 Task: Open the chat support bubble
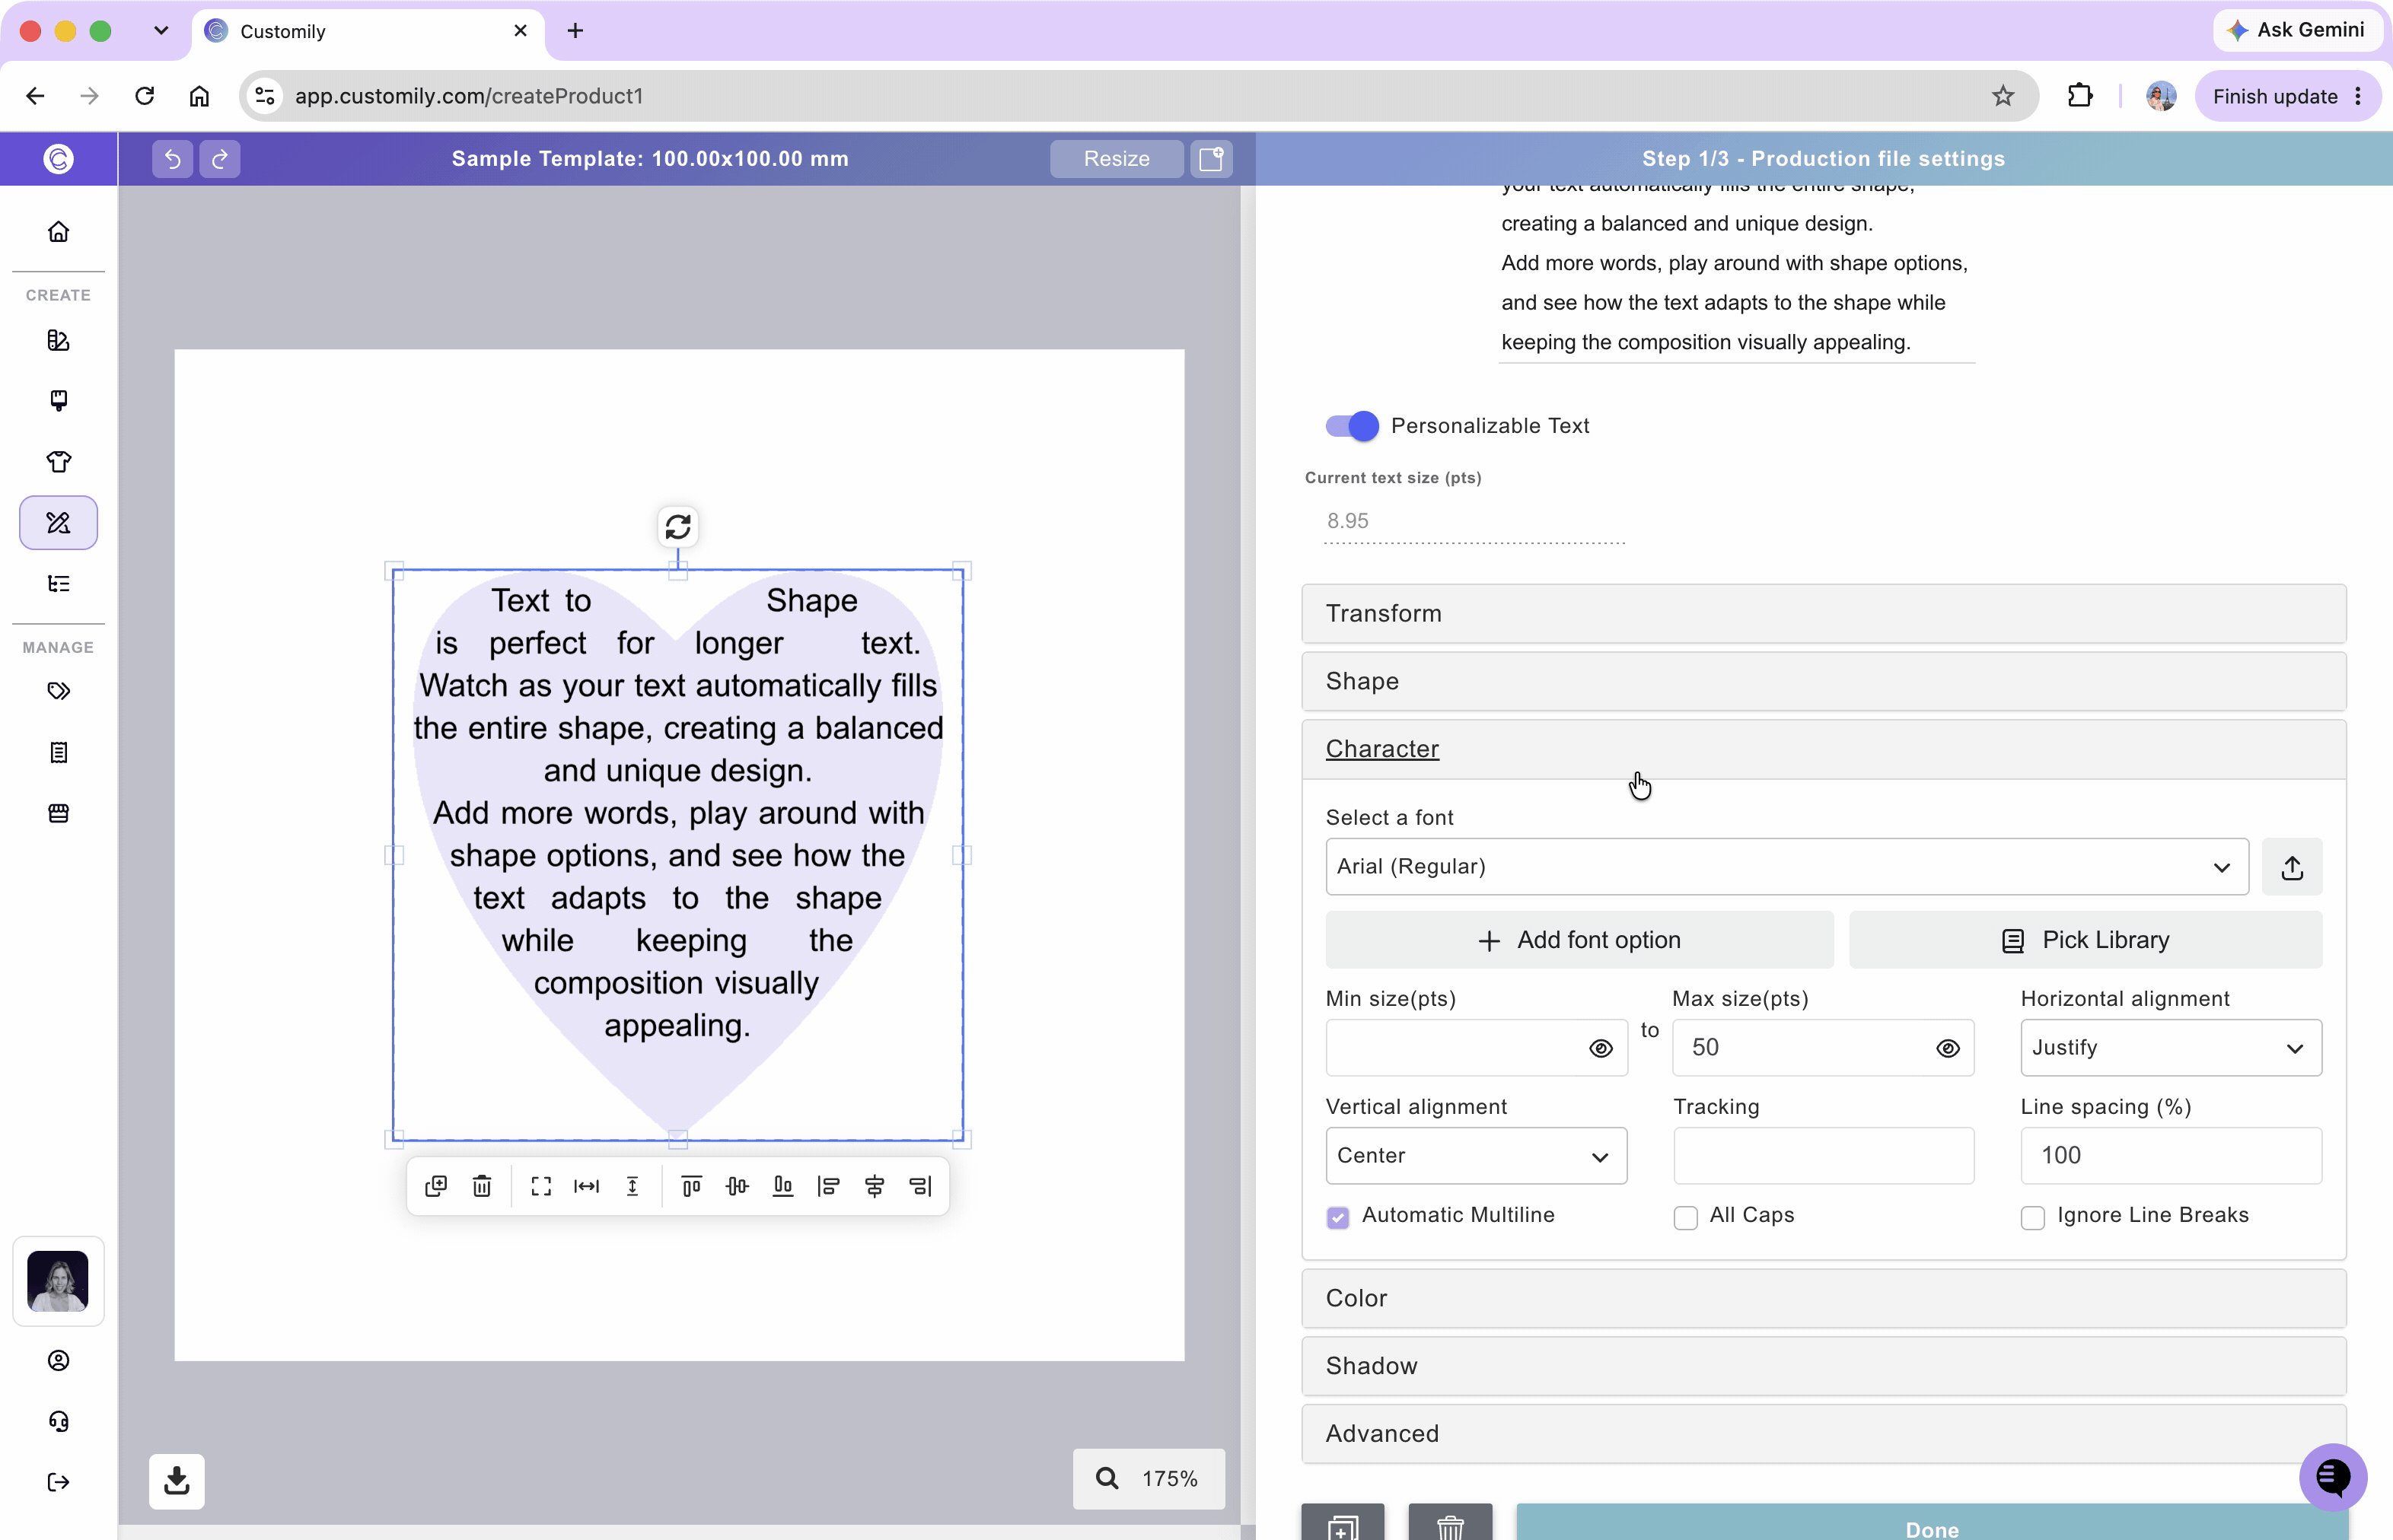pos(2333,1477)
